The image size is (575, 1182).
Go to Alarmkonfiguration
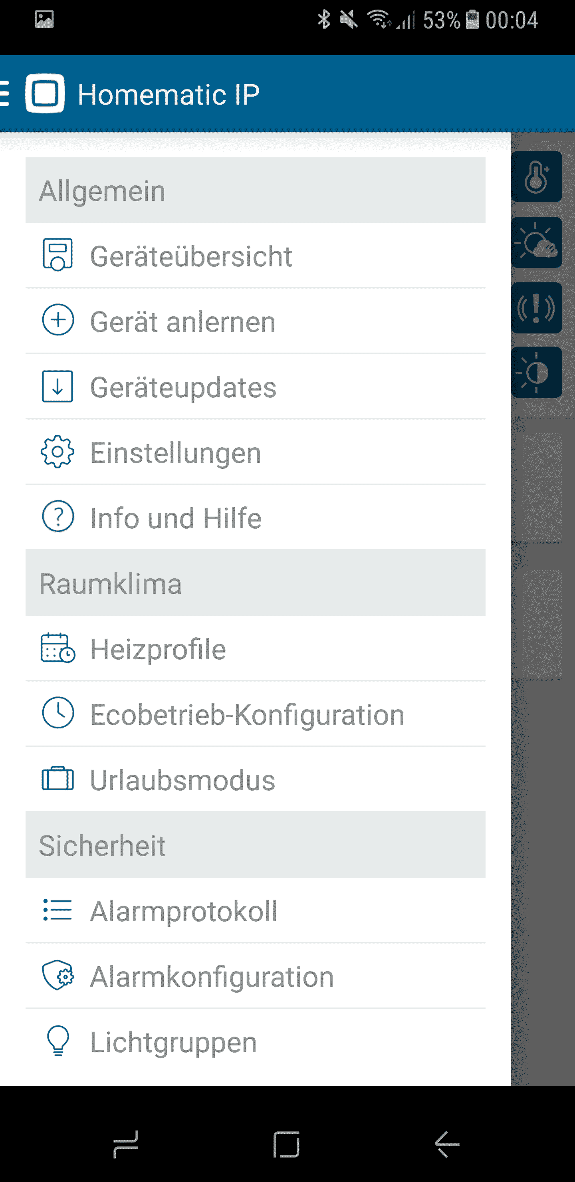[x=212, y=976]
